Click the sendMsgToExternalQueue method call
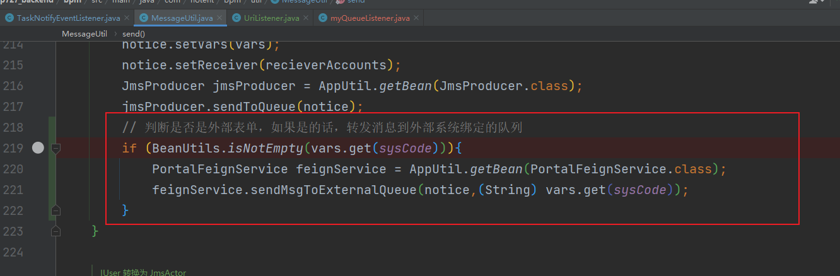The image size is (840, 276). coord(329,190)
